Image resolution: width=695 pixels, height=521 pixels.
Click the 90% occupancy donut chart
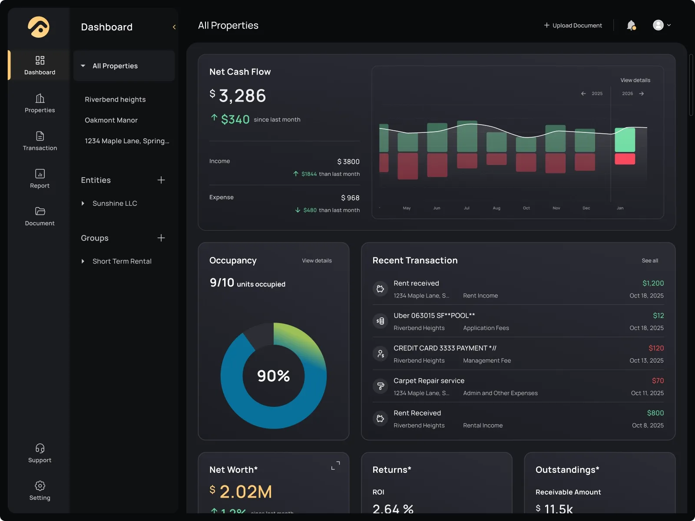coord(274,376)
